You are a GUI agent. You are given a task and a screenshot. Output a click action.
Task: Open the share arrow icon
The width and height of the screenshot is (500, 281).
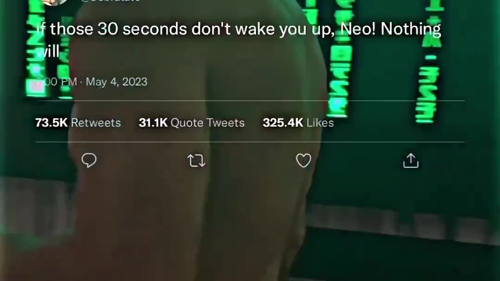pos(411,160)
